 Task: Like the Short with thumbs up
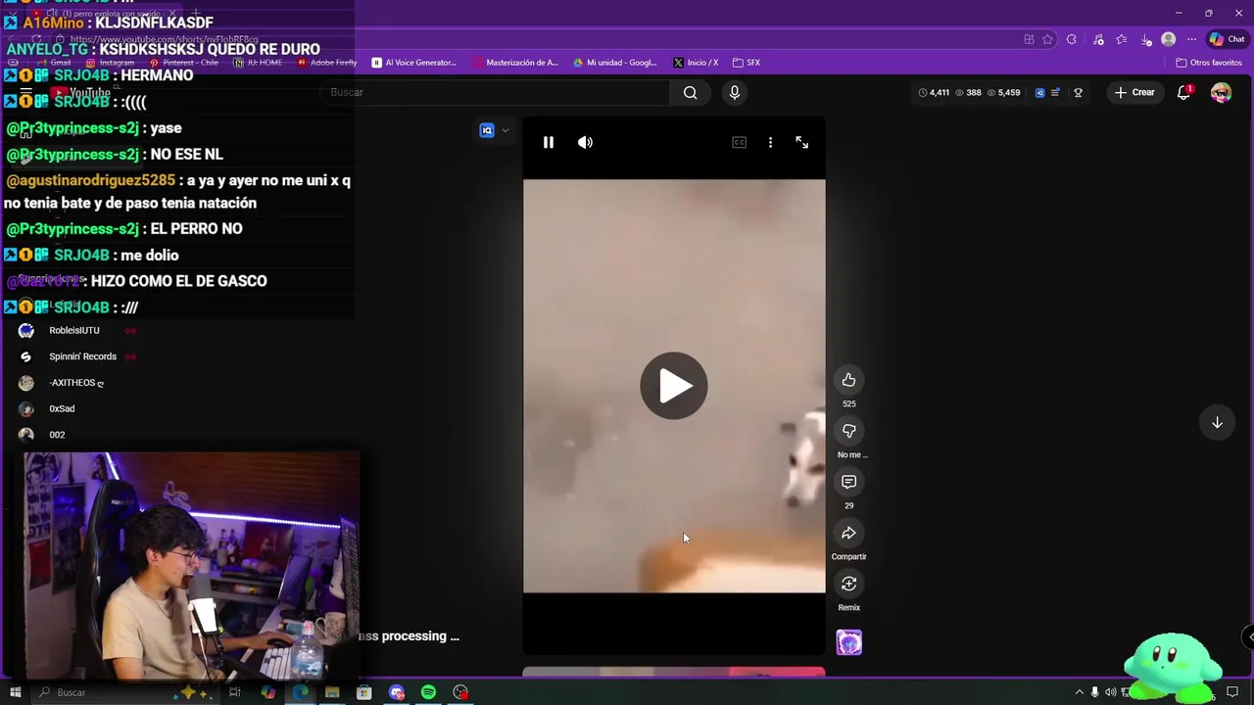pos(848,380)
